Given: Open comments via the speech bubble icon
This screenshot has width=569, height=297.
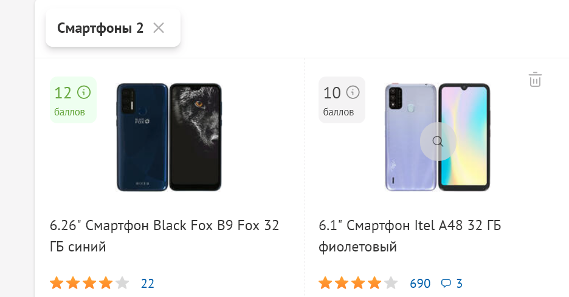Looking at the screenshot, I should pos(446,283).
